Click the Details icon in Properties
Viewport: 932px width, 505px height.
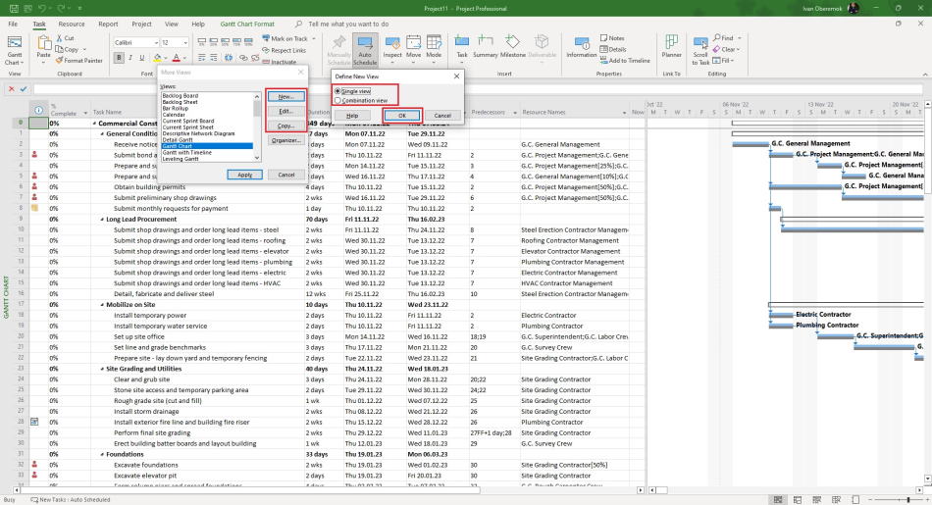pos(603,49)
